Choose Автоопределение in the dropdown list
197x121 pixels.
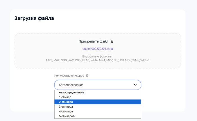point(98,92)
